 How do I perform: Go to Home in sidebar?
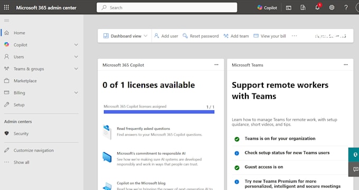point(19,33)
